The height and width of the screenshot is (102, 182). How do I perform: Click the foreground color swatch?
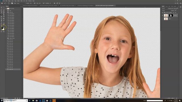(2, 28)
